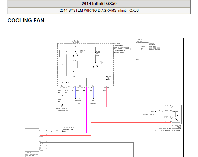Screen dimensions: 198x157
Task: Click the 'CPU' label inside the IPDM block
Action: click(x=74, y=77)
